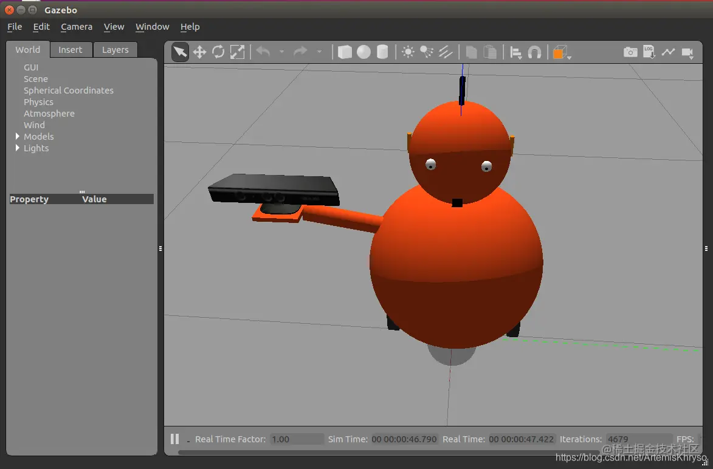Click the Property column header
This screenshot has width=713, height=469.
tap(29, 199)
